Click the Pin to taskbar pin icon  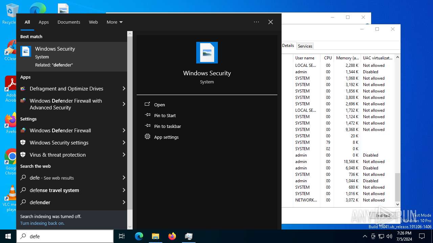coord(147,126)
